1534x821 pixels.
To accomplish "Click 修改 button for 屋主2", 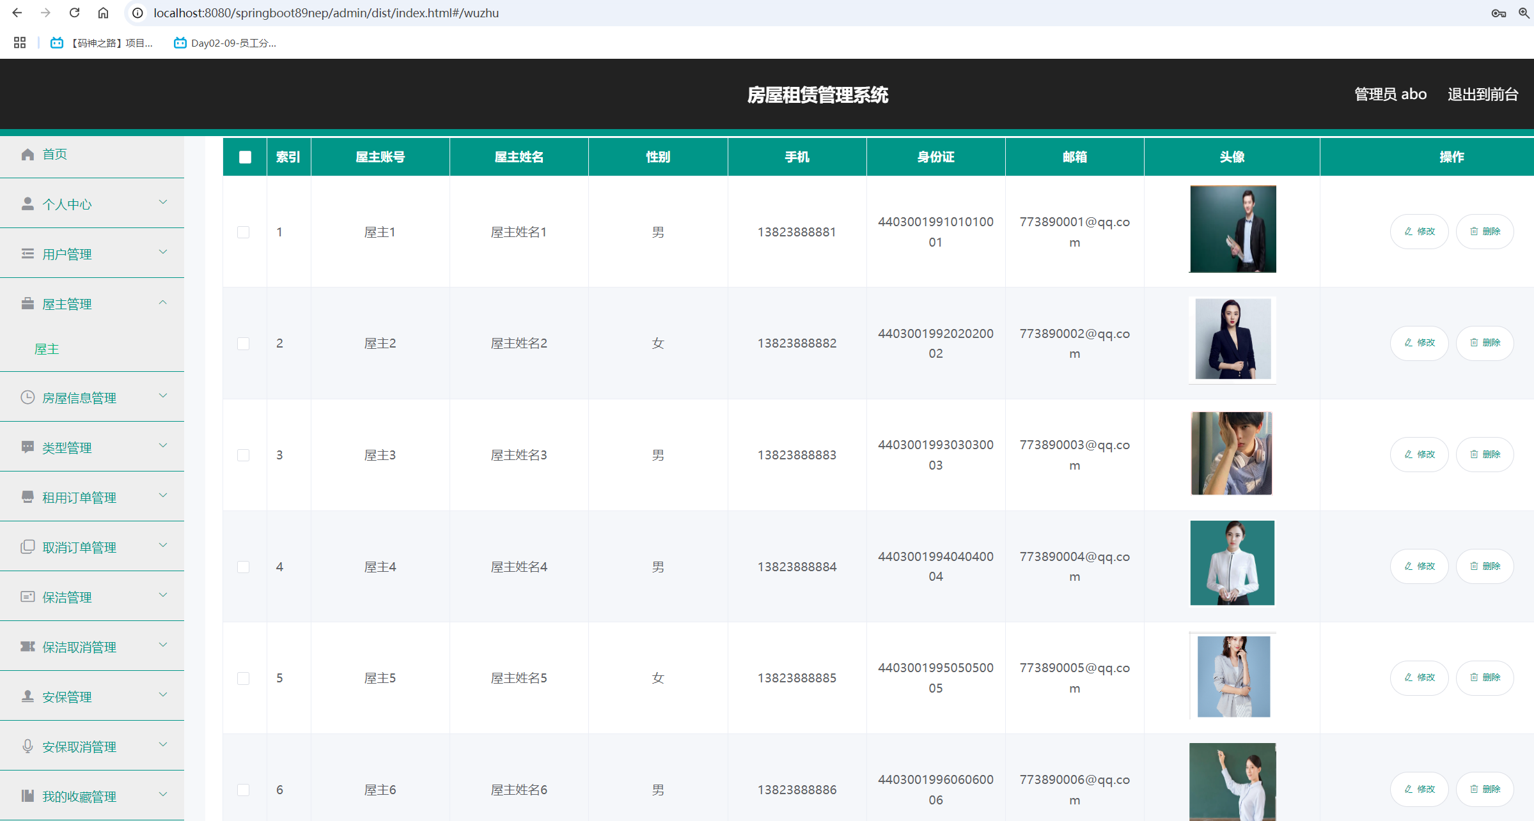I will (1419, 343).
